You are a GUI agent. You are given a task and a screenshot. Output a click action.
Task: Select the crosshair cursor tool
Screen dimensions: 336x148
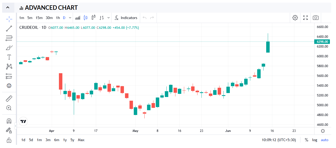pyautogui.click(x=9, y=19)
